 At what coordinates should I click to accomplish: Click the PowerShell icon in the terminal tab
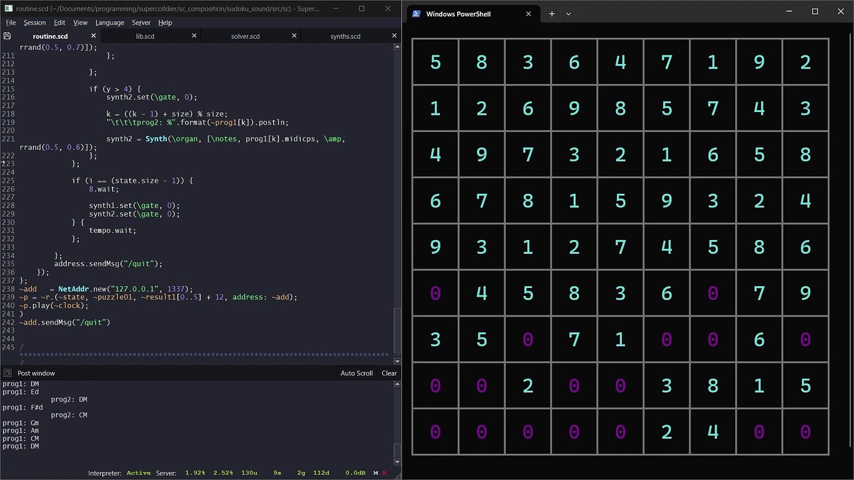point(416,13)
